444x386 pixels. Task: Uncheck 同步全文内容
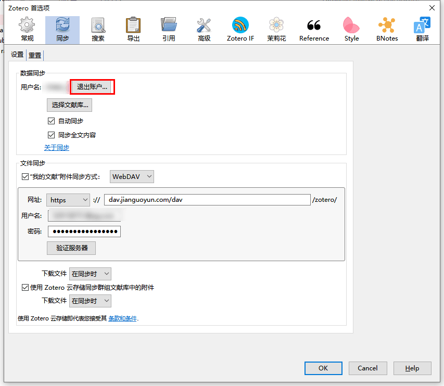(51, 134)
